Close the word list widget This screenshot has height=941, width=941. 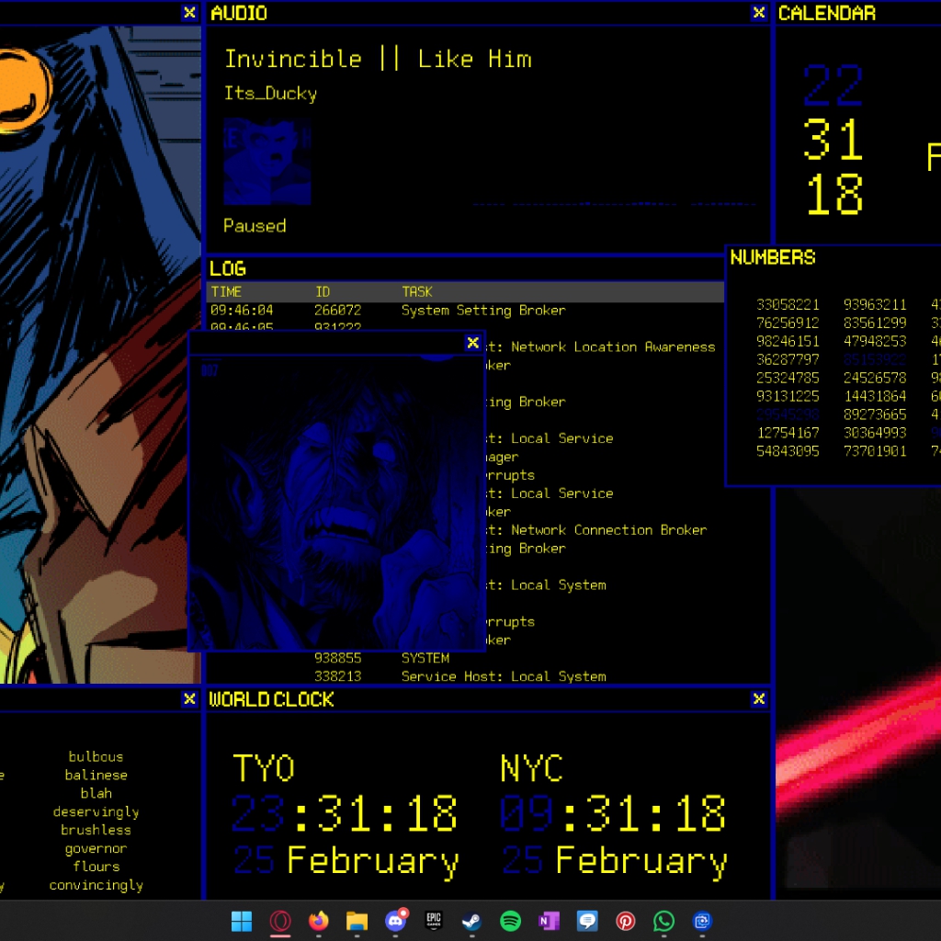189,698
